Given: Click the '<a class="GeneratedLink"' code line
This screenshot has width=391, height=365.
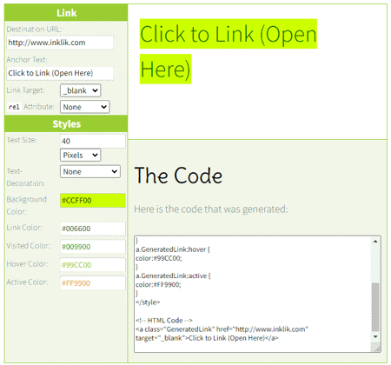Looking at the screenshot, I should (222, 329).
